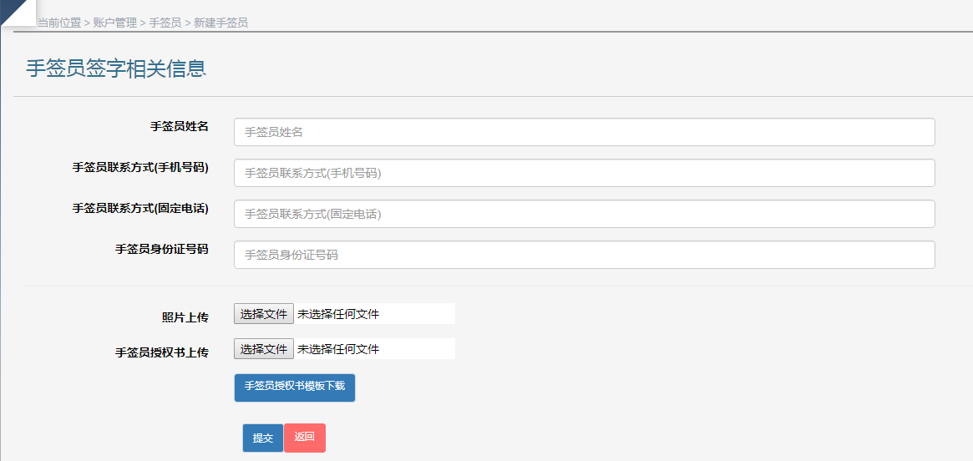Image resolution: width=973 pixels, height=461 pixels.
Task: Focus the 手签员姓名 text input box
Action: coord(584,132)
